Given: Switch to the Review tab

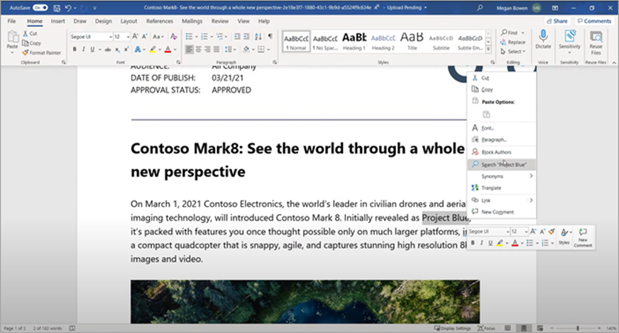Looking at the screenshot, I should 220,21.
